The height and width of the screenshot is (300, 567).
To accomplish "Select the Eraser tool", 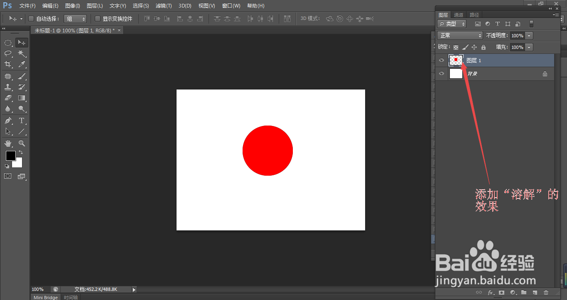I will tap(8, 98).
